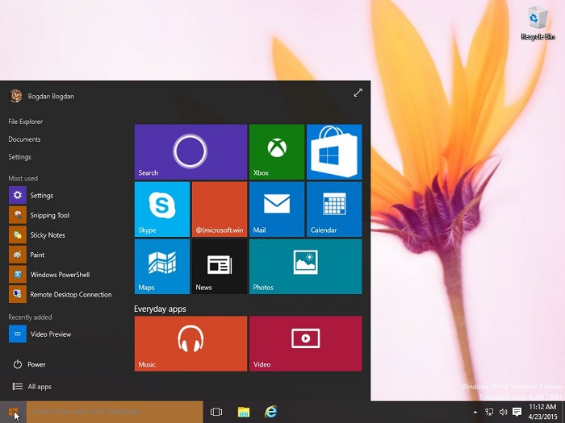Open the Photos tile
This screenshot has height=423, width=565.
click(x=306, y=267)
